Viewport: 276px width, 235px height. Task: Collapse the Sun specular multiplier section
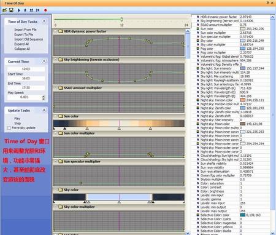pyautogui.click(x=55, y=162)
